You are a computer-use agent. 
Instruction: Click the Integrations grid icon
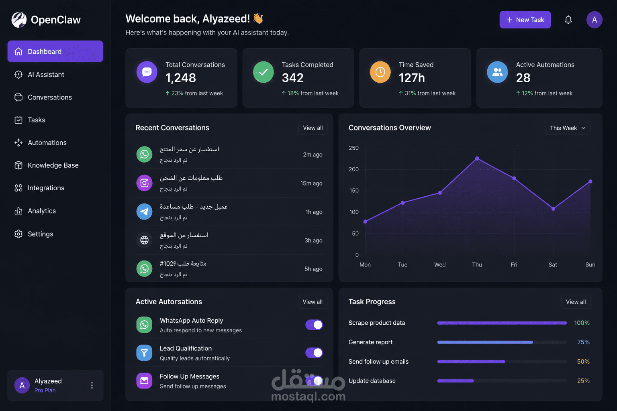[x=18, y=188]
